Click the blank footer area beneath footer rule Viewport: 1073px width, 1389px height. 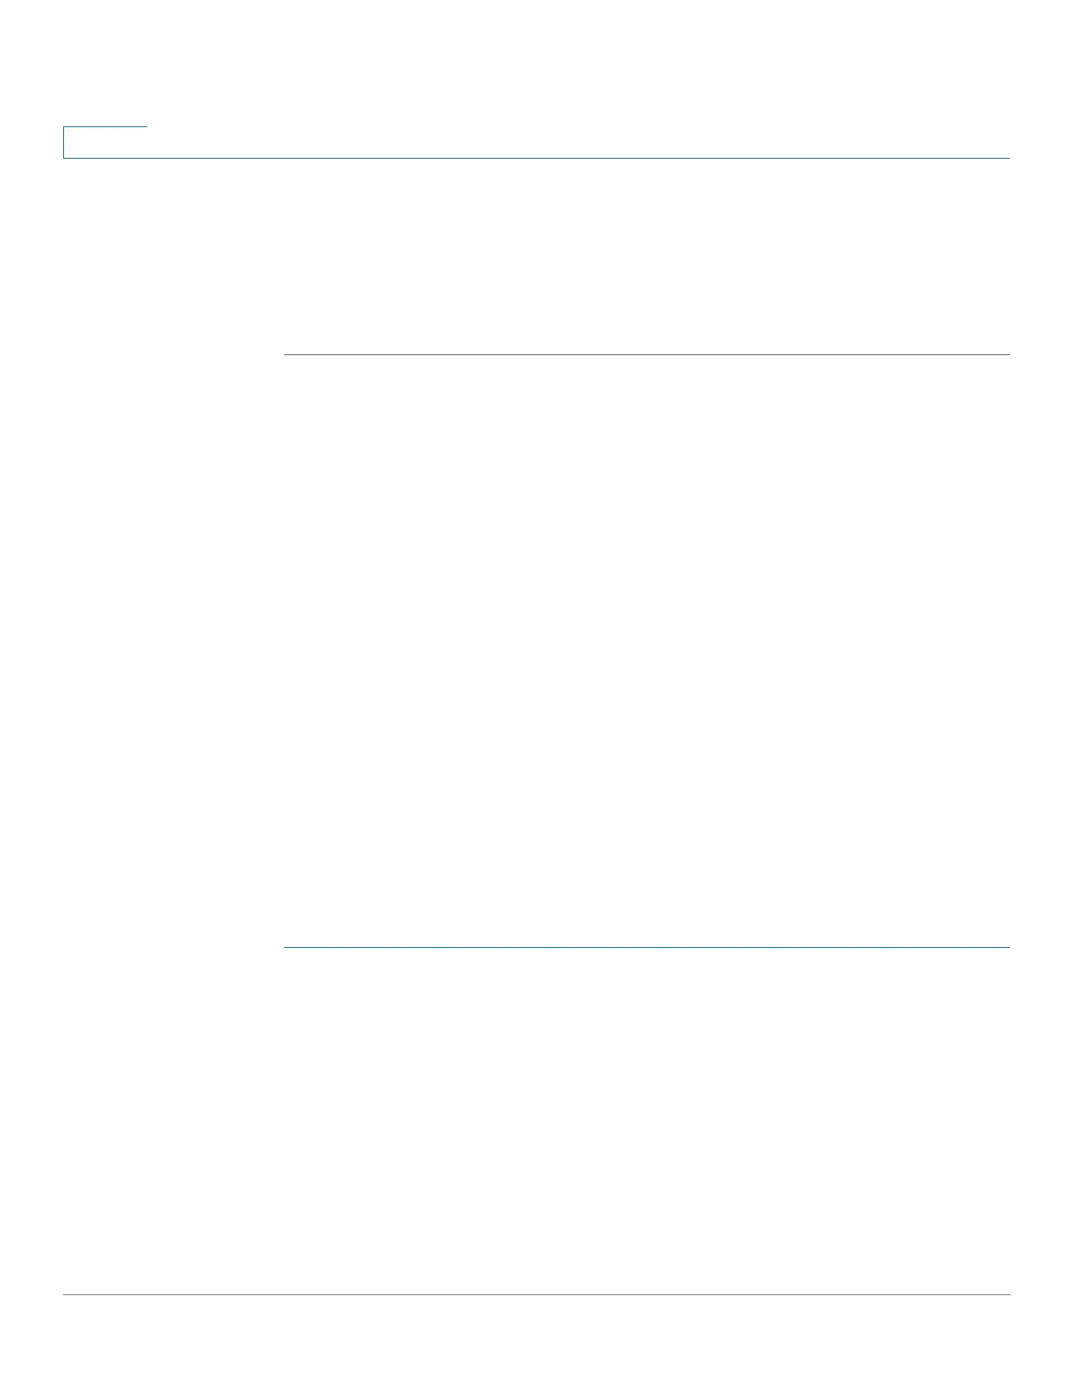pyautogui.click(x=536, y=1342)
